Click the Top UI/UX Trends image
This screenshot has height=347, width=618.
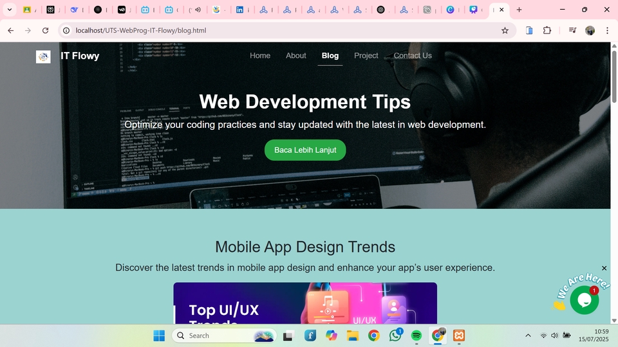click(x=305, y=303)
